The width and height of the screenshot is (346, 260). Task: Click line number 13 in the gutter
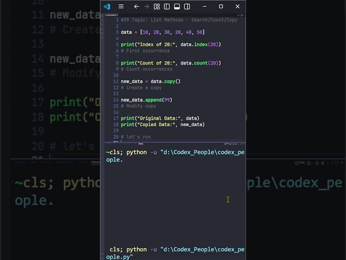click(116, 94)
